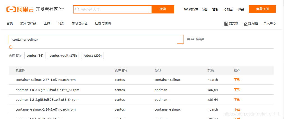Screen dimensions: 284x119
Task: Open the 学习与认证 menu
Action: click(x=79, y=23)
